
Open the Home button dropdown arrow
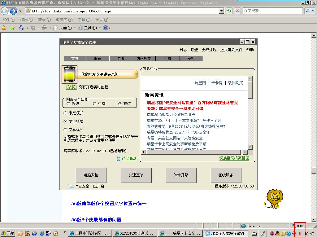[x=27, y=28]
